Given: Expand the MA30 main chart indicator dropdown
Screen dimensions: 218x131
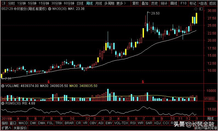Looking at the screenshot, I should [50, 9].
